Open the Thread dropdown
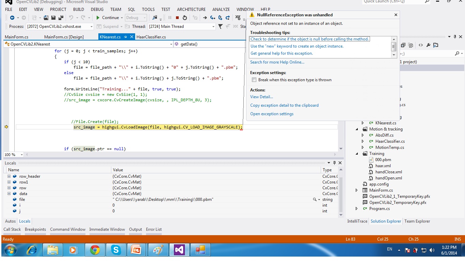 213,27
